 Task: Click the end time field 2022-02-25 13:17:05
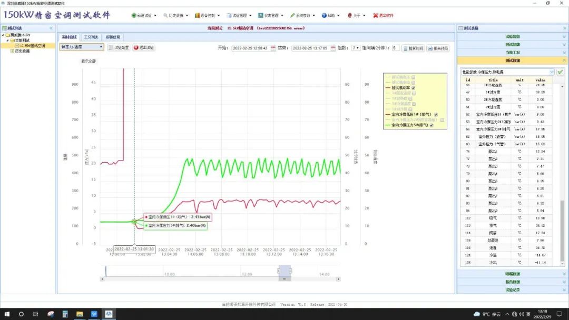coord(311,48)
